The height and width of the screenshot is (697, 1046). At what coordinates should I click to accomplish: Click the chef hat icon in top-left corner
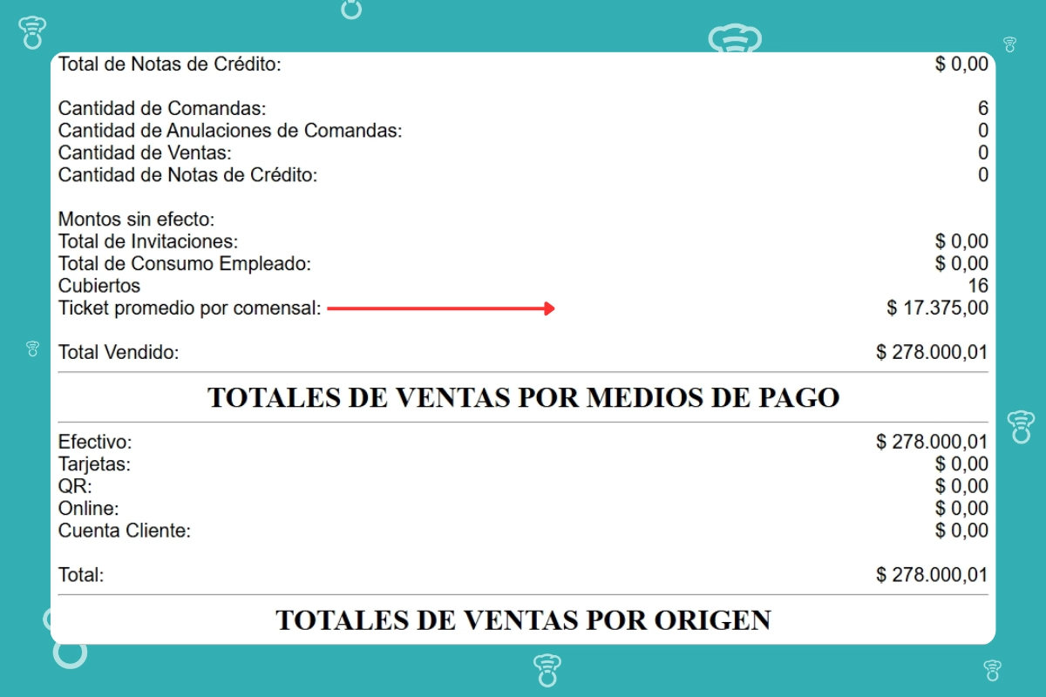click(32, 32)
